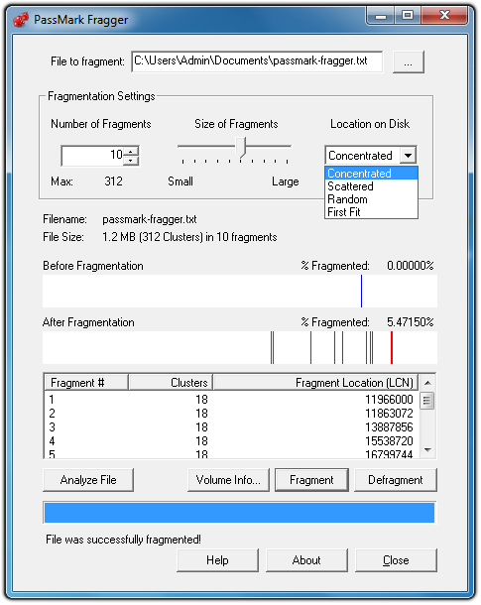Open file browse button with ellipsis
481x605 pixels.
click(409, 61)
